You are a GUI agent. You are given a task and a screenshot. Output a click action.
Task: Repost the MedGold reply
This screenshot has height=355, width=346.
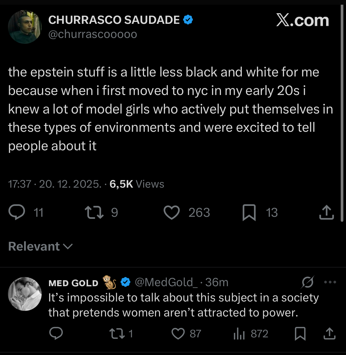pos(117,334)
